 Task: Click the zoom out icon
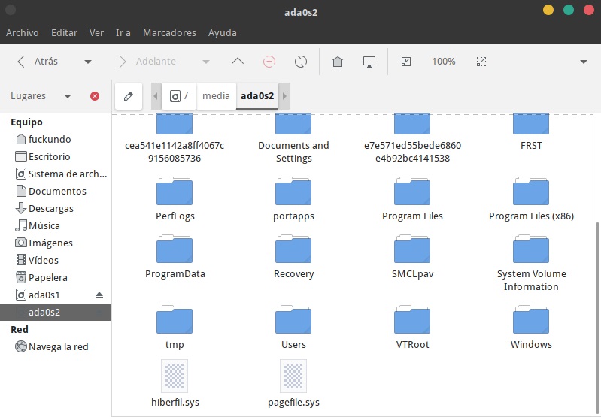click(406, 62)
